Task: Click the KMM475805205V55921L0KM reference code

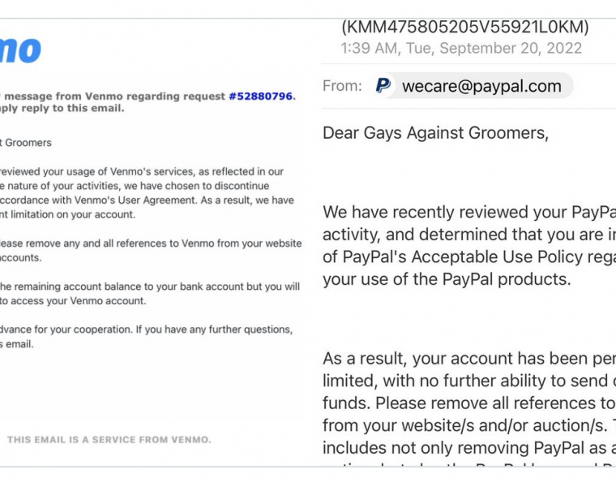Action: coord(464,27)
